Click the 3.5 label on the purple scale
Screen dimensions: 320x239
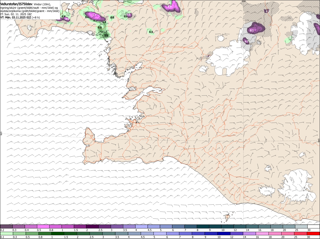[125, 230]
